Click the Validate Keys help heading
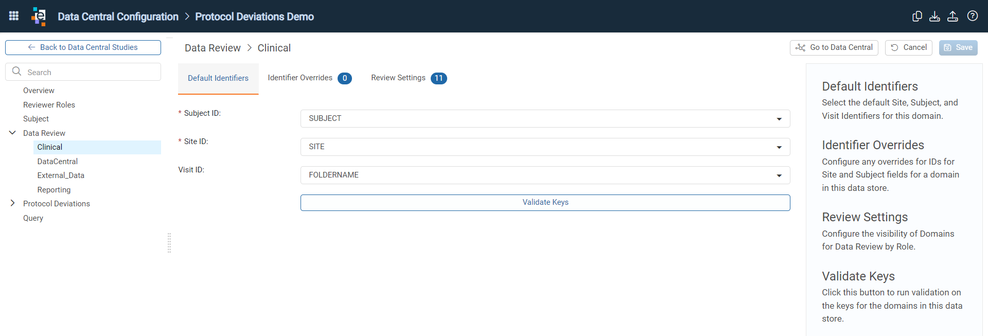 tap(858, 276)
